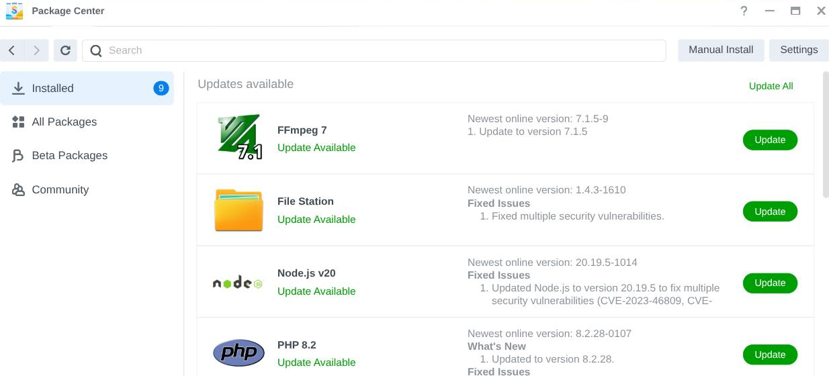Screen dimensions: 829x376
Task: Open All Packages section
Action: click(64, 122)
